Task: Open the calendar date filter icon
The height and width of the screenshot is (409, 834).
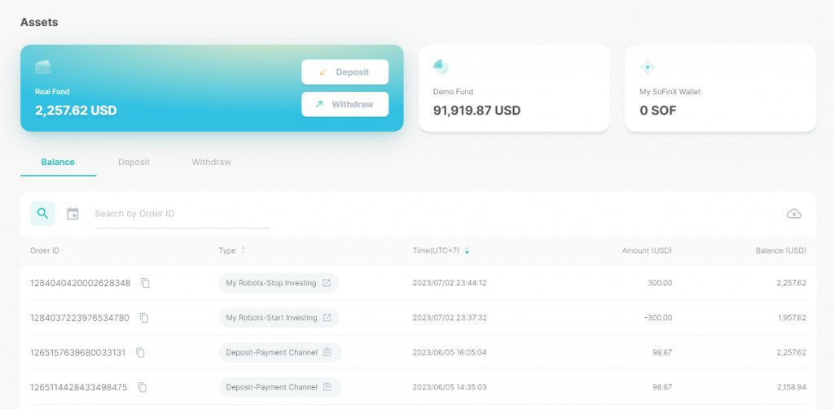Action: 72,214
